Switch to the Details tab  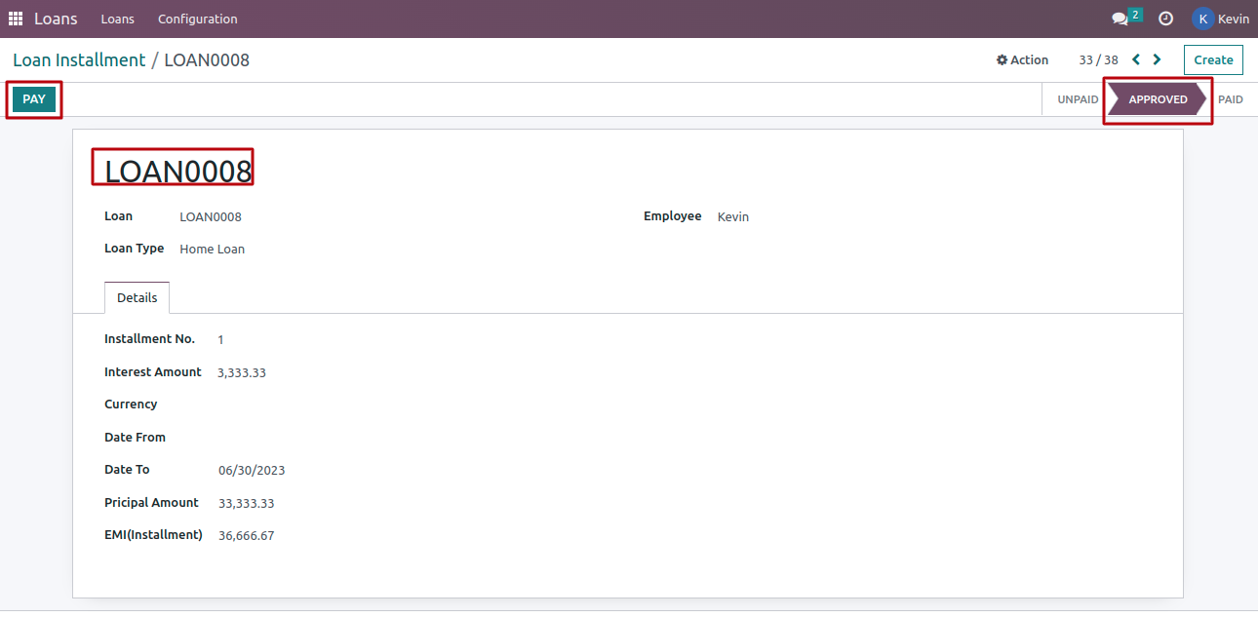[x=137, y=297]
